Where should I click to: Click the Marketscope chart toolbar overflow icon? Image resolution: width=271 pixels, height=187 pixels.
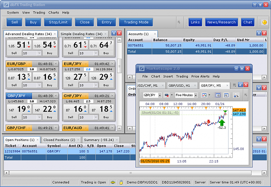[x=245, y=95]
